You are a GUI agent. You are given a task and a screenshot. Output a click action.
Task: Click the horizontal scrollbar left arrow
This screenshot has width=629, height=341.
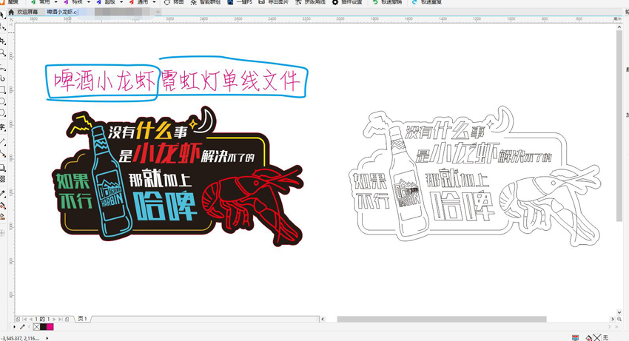pos(323,319)
